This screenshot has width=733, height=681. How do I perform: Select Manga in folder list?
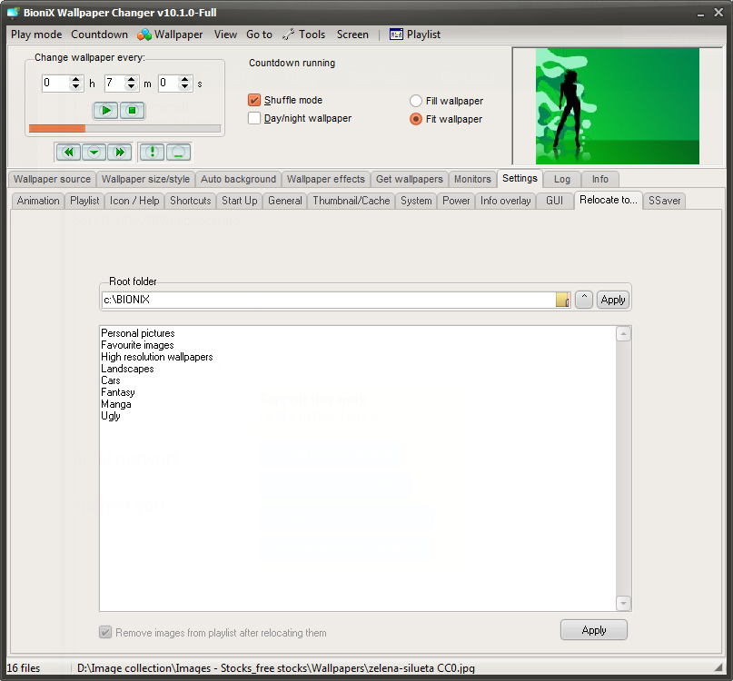pyautogui.click(x=116, y=404)
